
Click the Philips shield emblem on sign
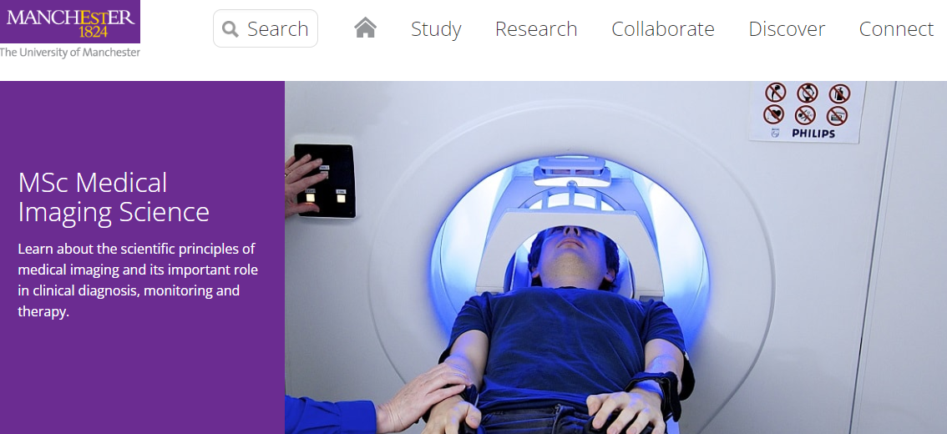pos(776,132)
